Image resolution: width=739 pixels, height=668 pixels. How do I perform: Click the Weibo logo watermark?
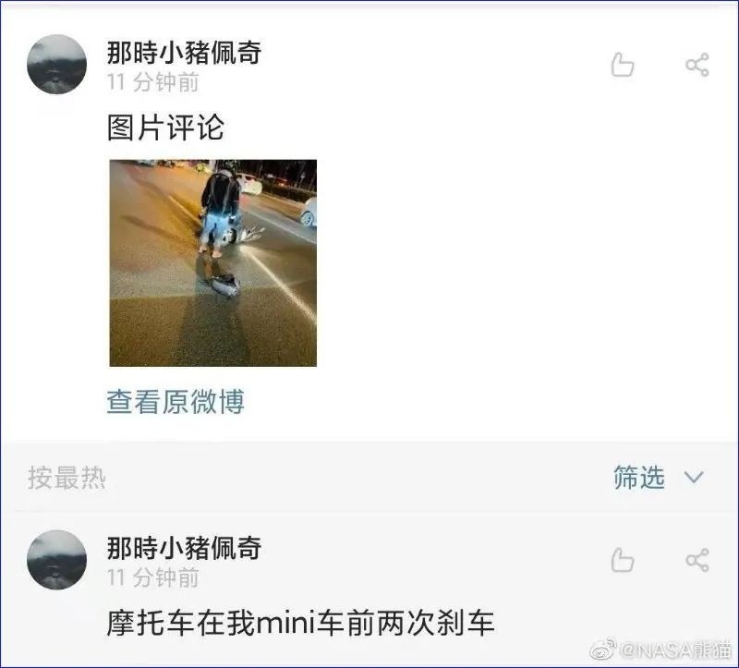click(x=604, y=650)
